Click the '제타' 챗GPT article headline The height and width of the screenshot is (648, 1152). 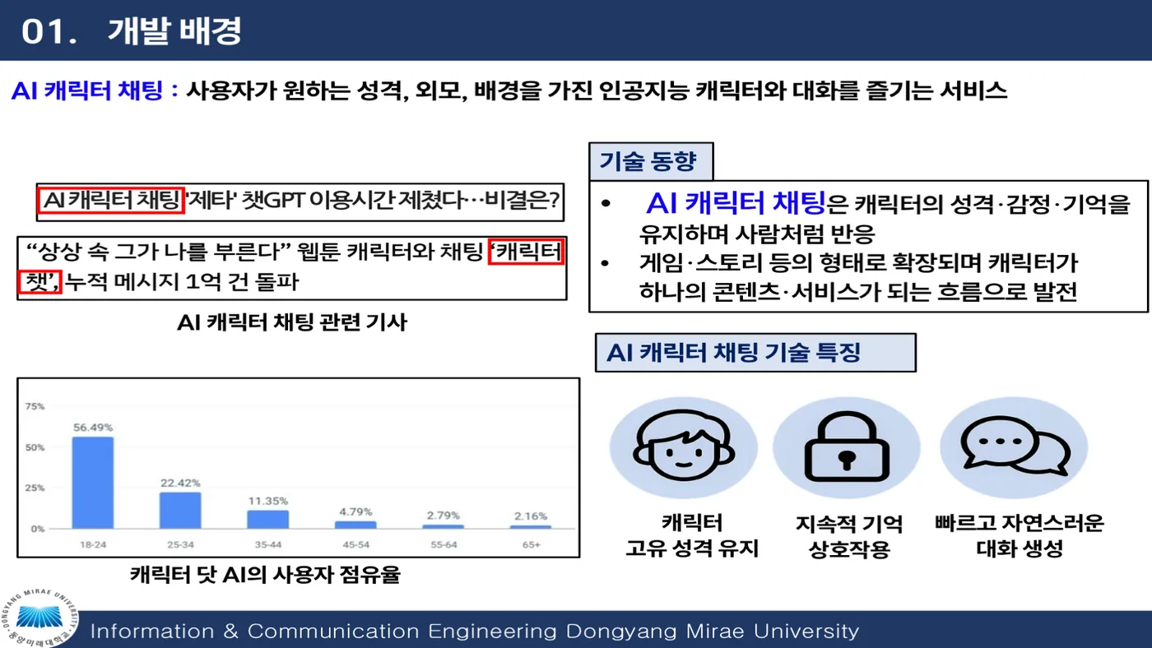point(300,202)
